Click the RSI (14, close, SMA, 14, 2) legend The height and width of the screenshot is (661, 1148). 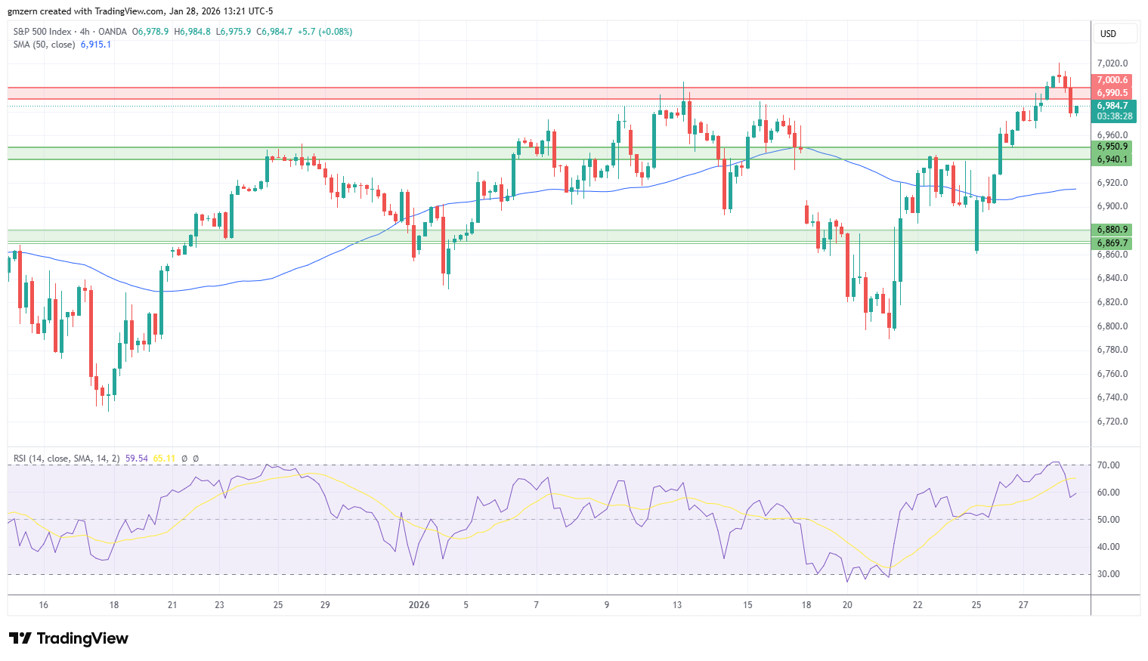coord(67,459)
